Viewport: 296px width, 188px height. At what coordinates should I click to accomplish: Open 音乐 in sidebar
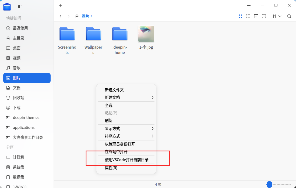tap(27, 68)
